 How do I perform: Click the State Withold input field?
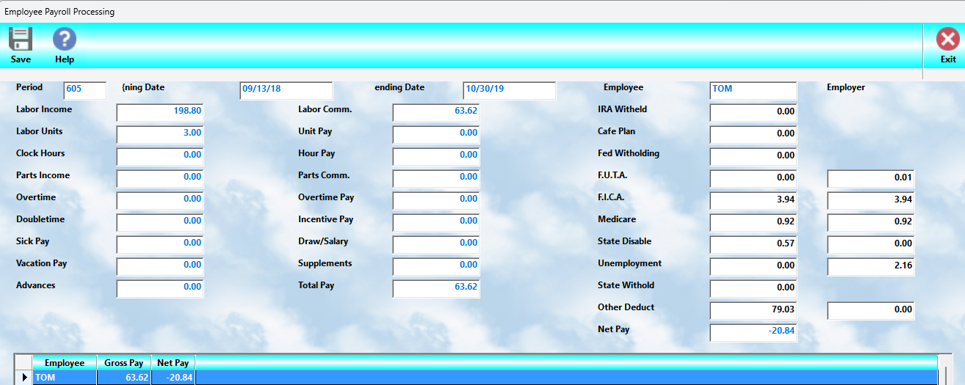point(753,289)
